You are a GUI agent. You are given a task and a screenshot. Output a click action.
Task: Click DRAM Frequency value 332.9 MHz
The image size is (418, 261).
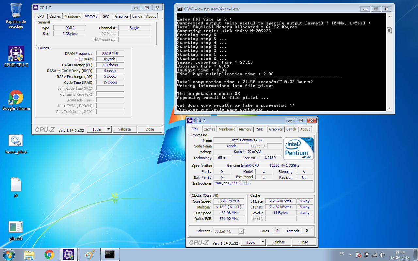(x=110, y=53)
